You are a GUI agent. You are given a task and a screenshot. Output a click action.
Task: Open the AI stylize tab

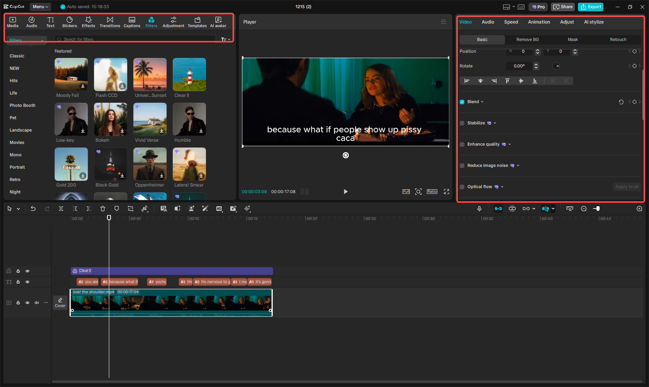coord(594,22)
